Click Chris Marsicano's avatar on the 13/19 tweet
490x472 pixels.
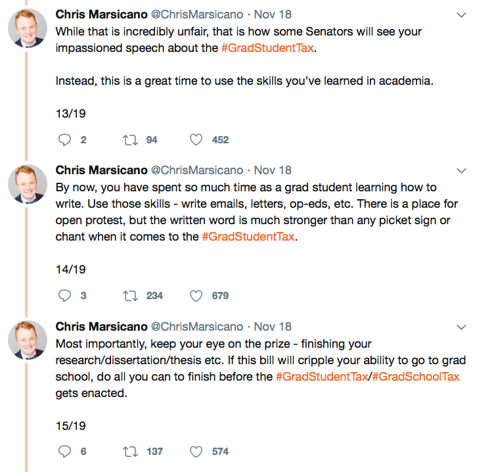click(x=28, y=28)
